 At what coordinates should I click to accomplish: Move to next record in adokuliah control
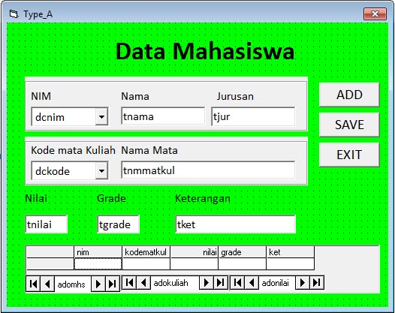click(x=207, y=282)
